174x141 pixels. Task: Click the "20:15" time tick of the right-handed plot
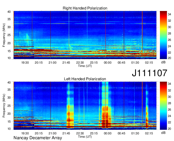(x=39, y=63)
